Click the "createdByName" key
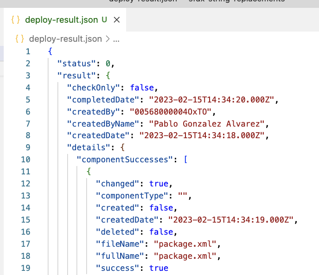 coord(103,124)
